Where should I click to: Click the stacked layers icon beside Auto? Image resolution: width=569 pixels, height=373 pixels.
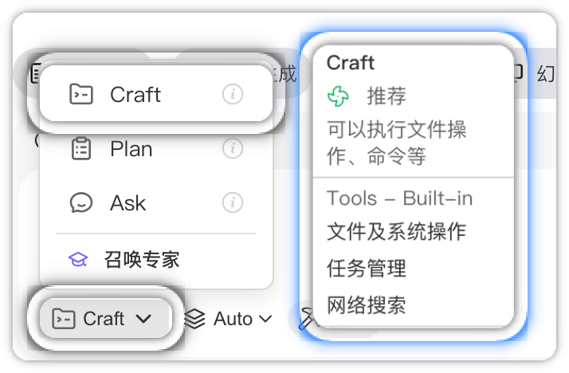click(194, 319)
